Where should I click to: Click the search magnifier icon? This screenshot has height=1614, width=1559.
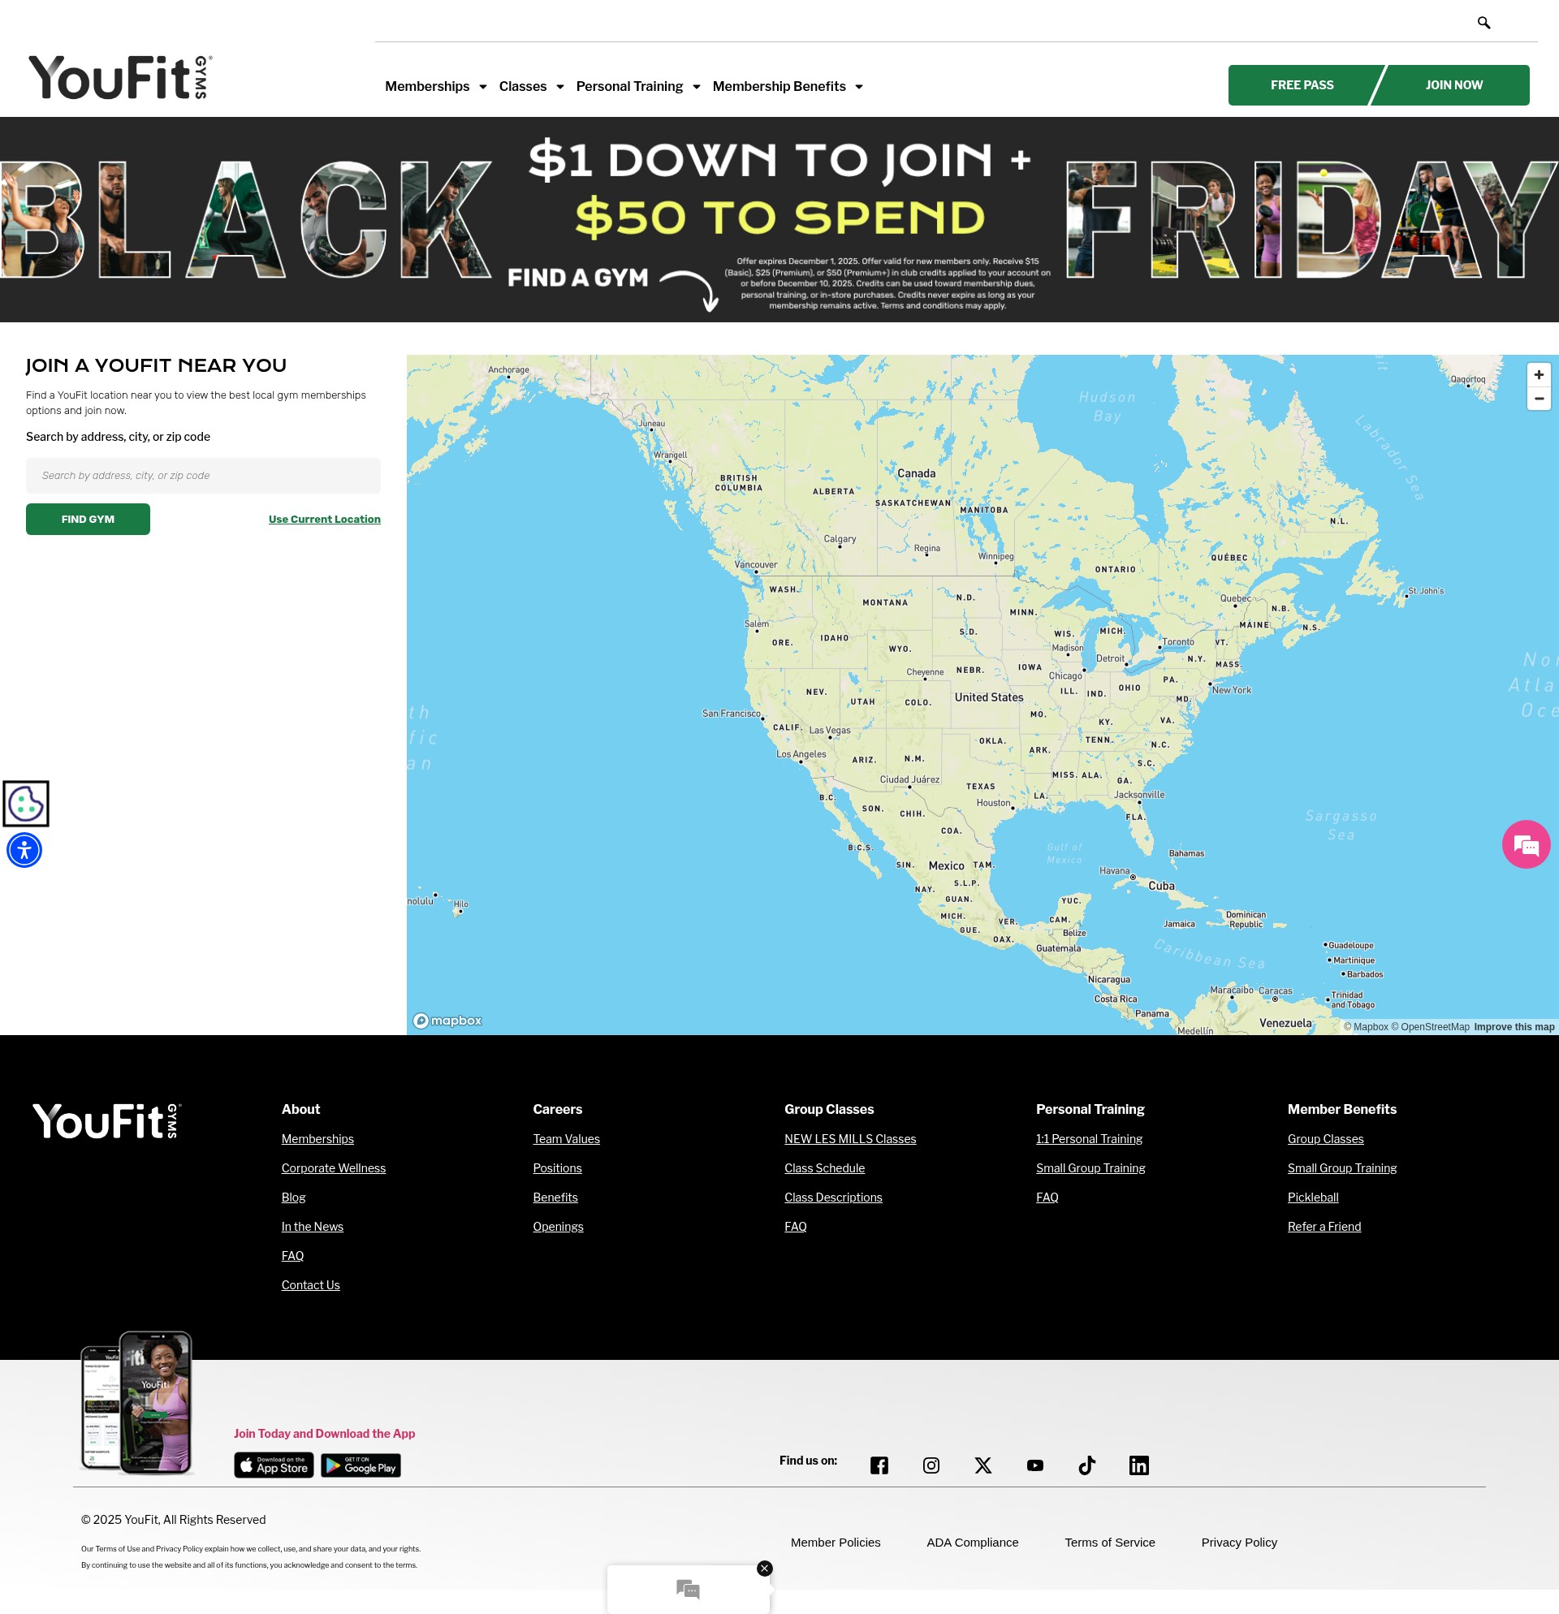click(1483, 23)
